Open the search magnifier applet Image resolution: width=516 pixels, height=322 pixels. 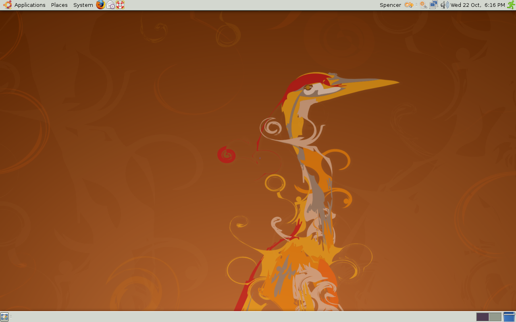point(423,5)
